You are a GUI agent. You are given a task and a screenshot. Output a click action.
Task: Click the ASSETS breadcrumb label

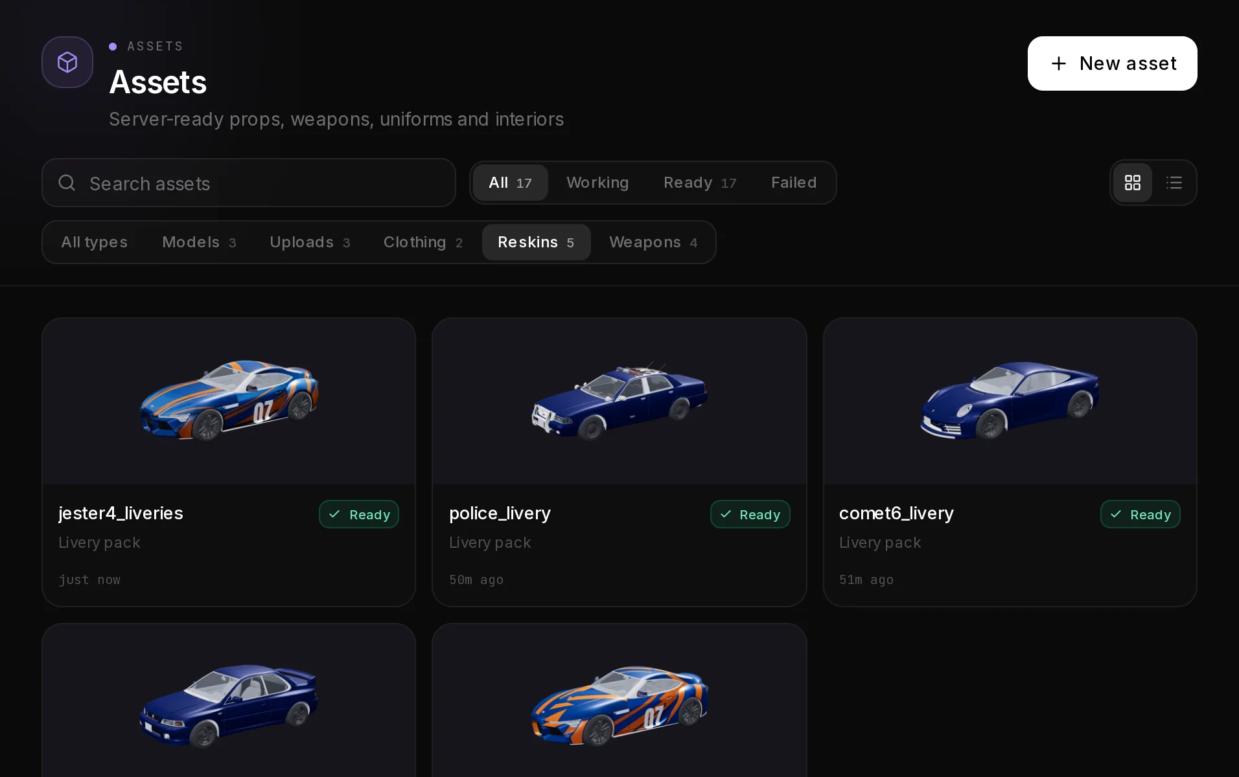155,46
